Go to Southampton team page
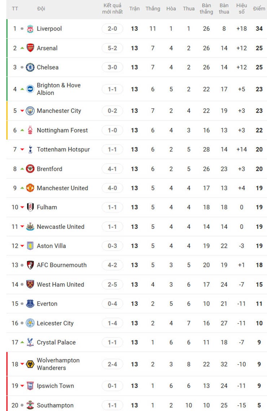The width and height of the screenshot is (267, 411). (55, 405)
